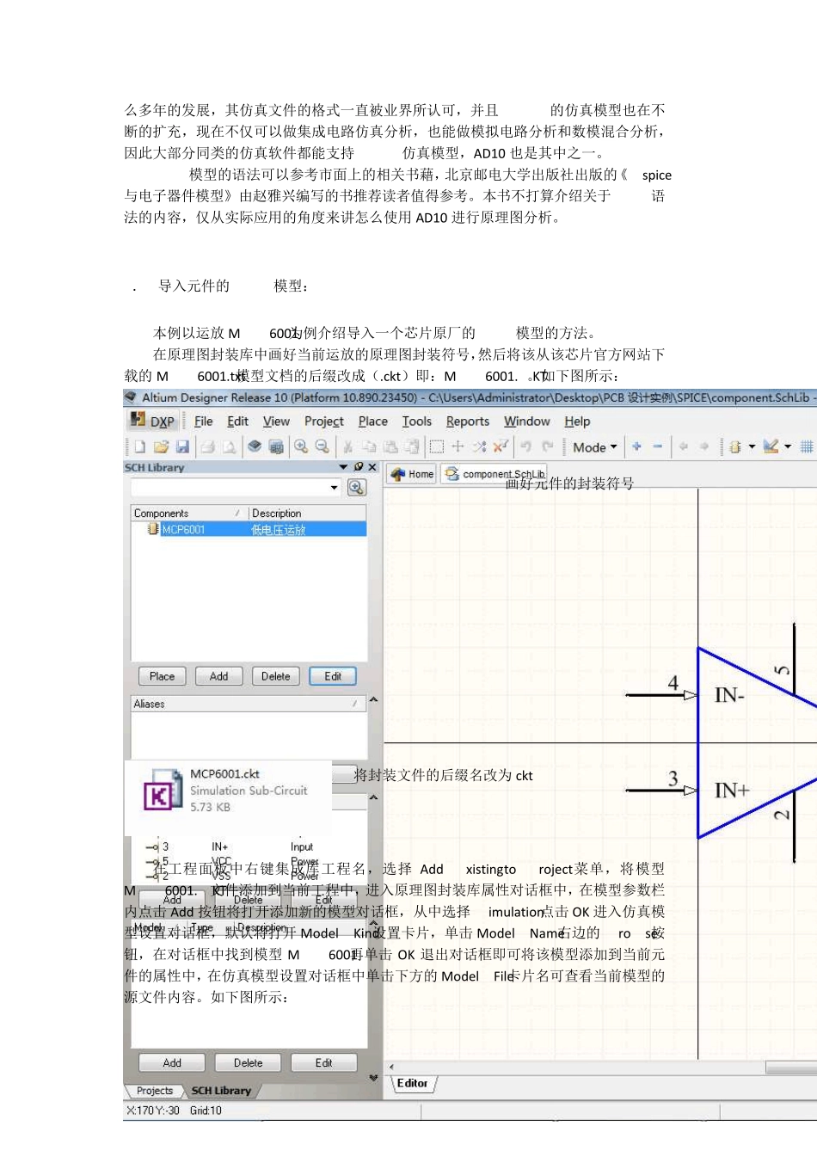
Task: Add a component part with plus icon
Action: click(x=636, y=446)
